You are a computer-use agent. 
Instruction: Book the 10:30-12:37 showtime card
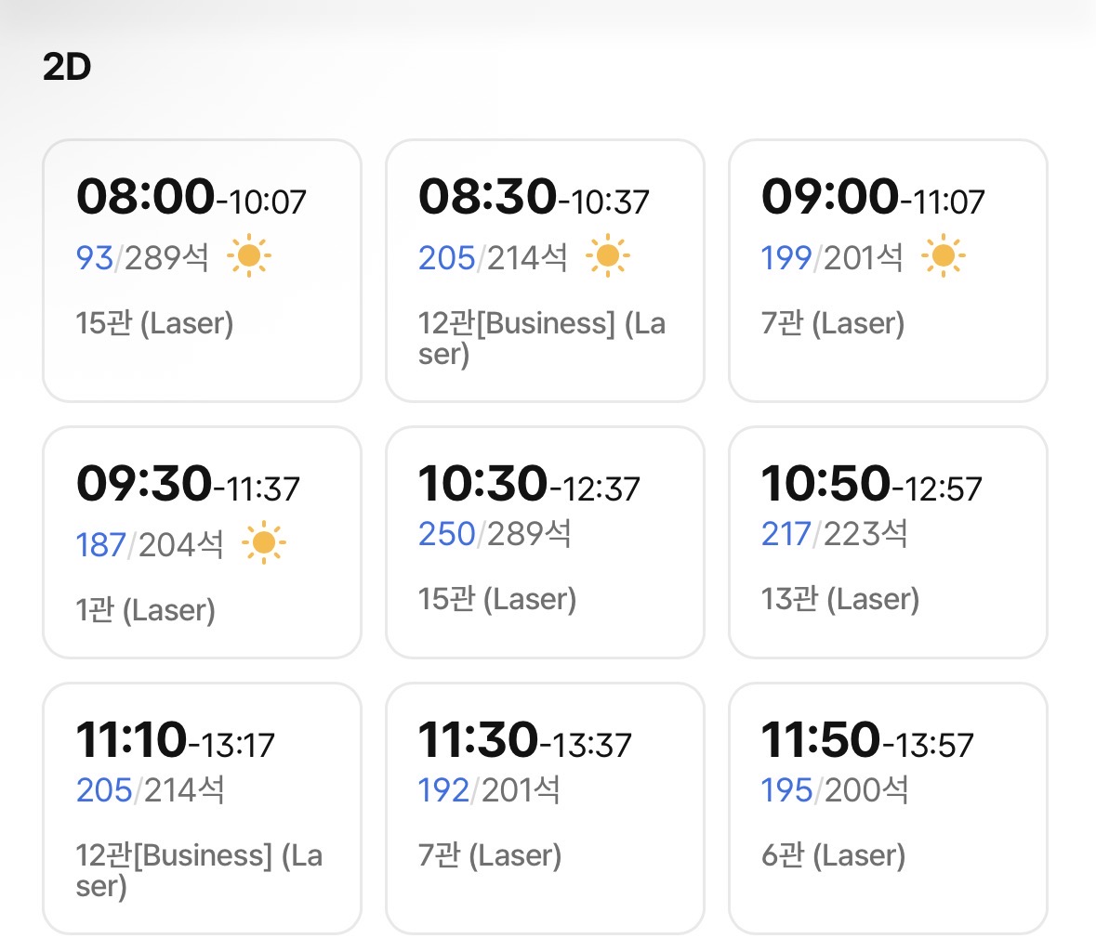[545, 542]
